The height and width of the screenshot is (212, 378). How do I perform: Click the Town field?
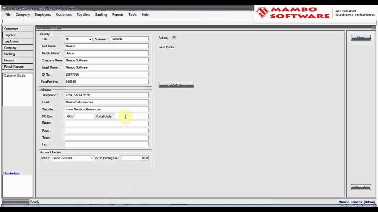(x=107, y=138)
